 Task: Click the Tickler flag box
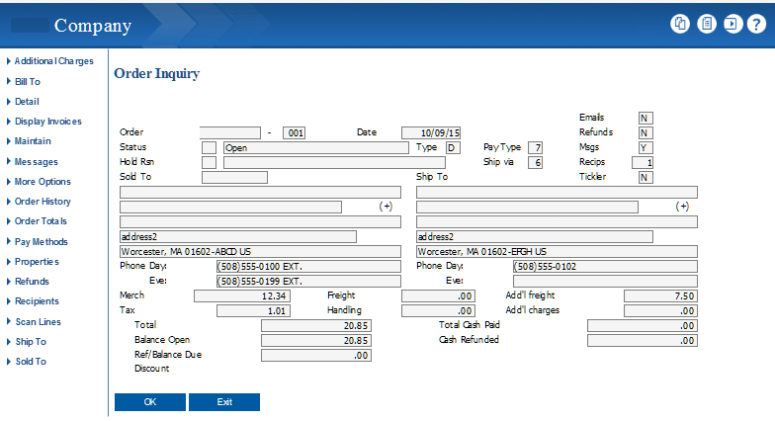pyautogui.click(x=645, y=178)
